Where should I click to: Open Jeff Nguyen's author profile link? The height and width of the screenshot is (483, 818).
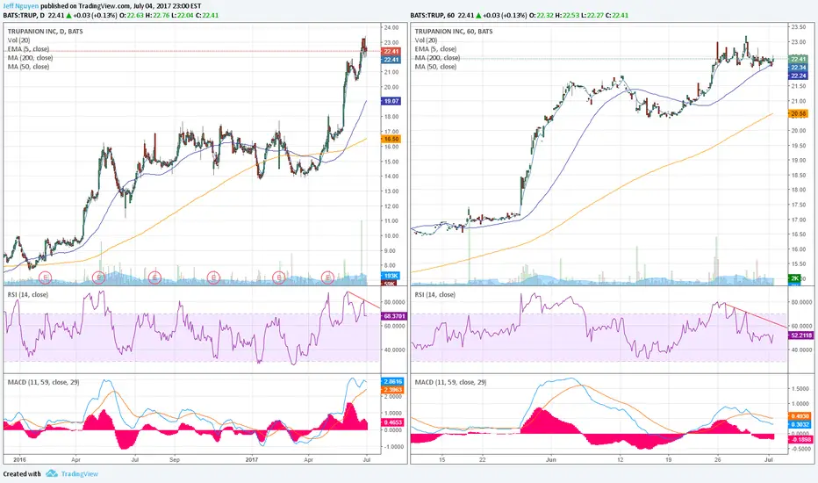(x=21, y=6)
